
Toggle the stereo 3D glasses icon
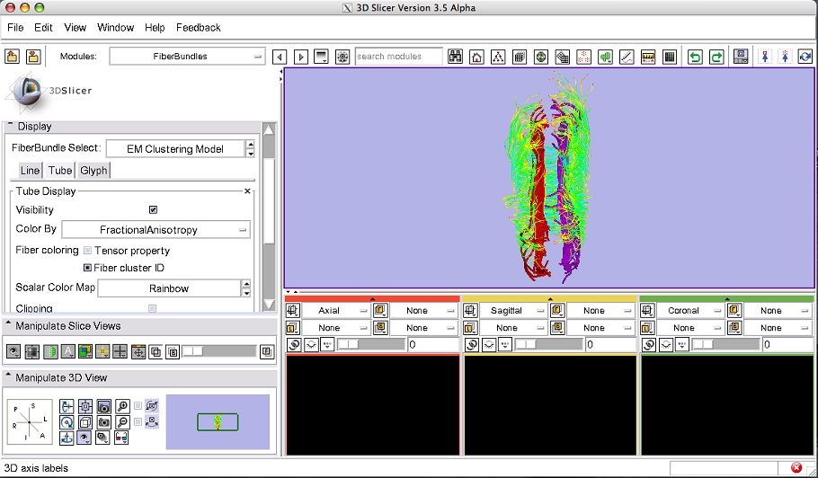(x=122, y=438)
